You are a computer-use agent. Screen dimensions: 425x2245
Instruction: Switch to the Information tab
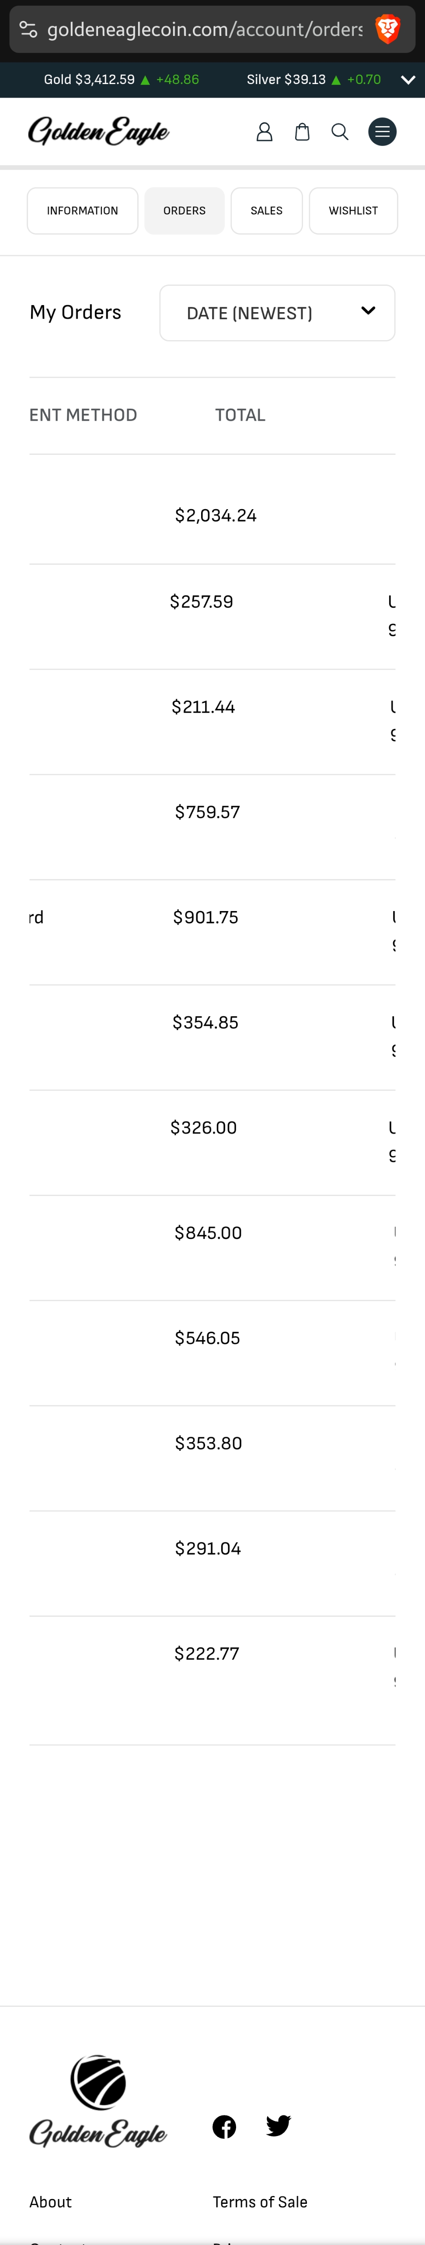point(83,211)
